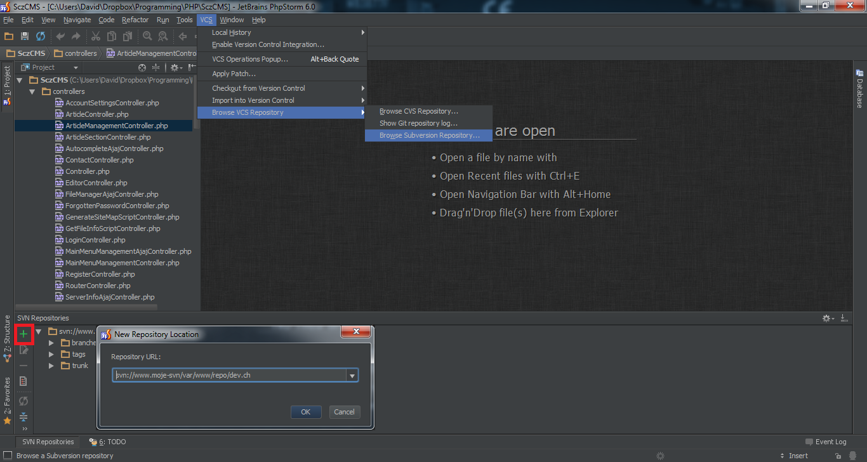The height and width of the screenshot is (462, 867).
Task: Click the inspector hector icon in status bar
Action: point(853,456)
